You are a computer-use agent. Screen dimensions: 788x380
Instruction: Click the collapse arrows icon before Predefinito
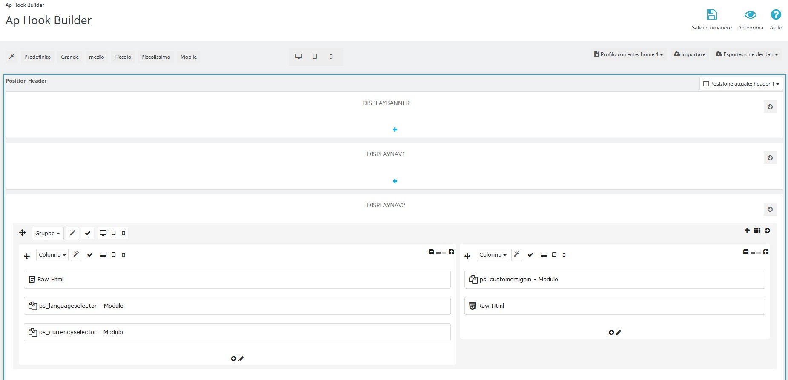(x=11, y=57)
